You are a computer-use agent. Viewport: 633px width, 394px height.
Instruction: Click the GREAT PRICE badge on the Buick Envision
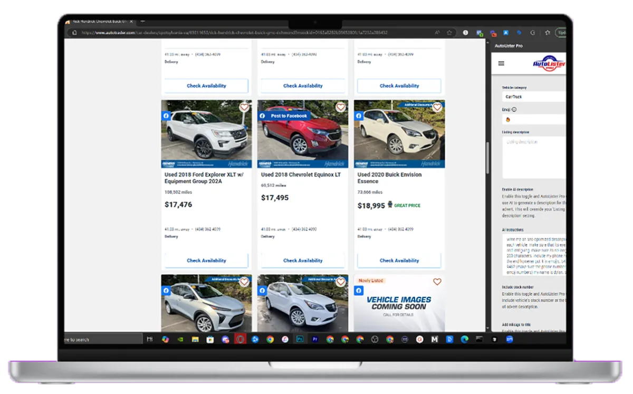coord(404,205)
